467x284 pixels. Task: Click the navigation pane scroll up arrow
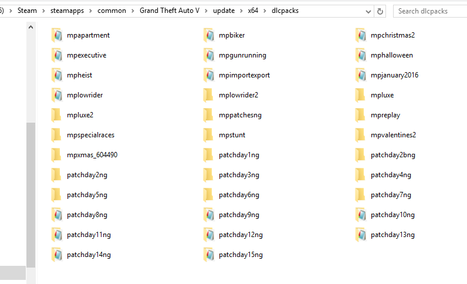pyautogui.click(x=31, y=28)
